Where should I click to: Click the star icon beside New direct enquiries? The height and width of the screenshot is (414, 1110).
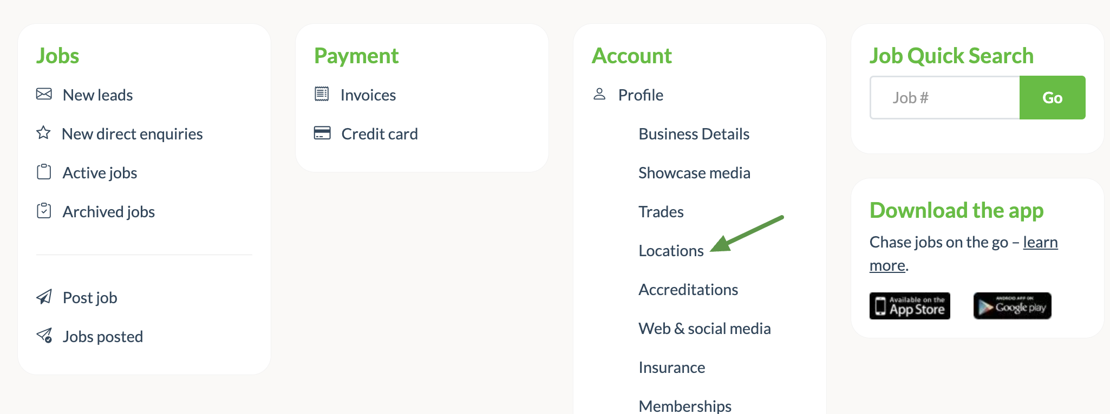coord(43,133)
